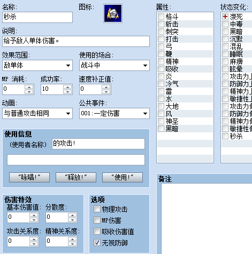Check the 弓 attribute box

161,46
